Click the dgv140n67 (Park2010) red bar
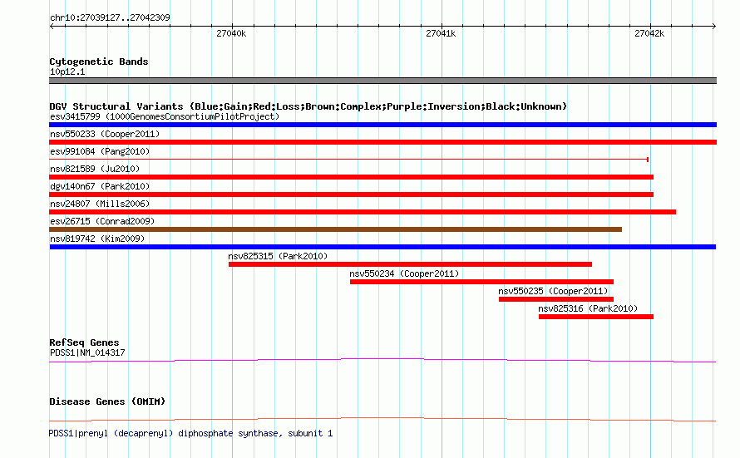 coord(351,195)
